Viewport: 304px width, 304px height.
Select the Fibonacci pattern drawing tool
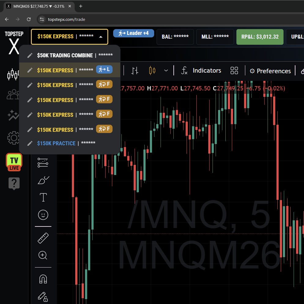[43, 163]
